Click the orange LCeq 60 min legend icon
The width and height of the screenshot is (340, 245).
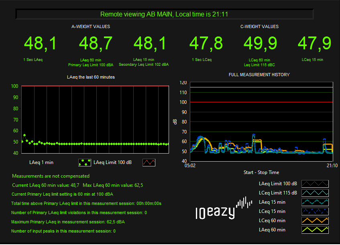tap(315, 221)
